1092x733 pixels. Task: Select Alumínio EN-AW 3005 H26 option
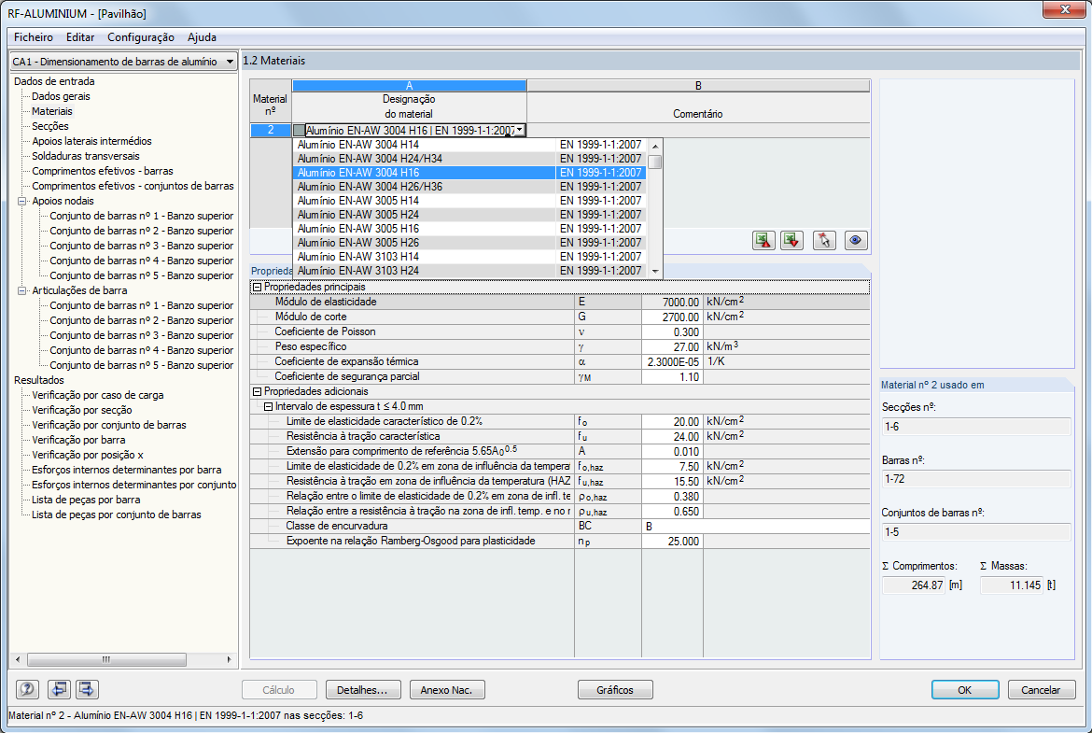click(470, 243)
